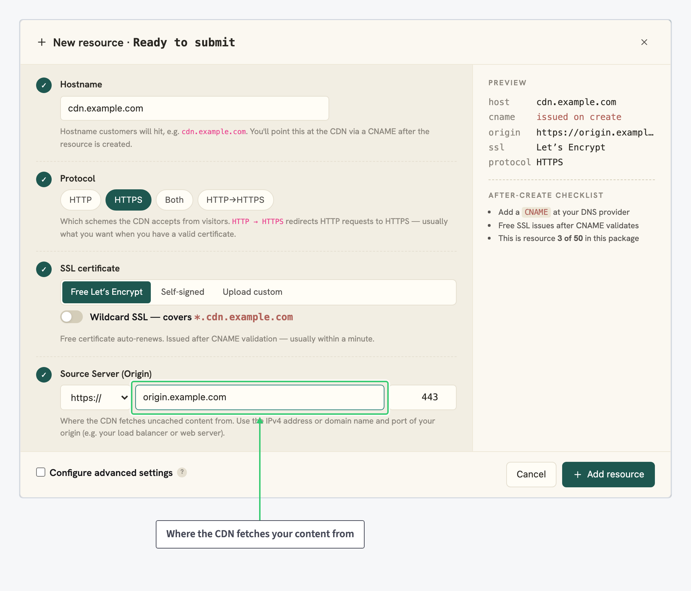Close the New resource dialog

click(x=644, y=42)
